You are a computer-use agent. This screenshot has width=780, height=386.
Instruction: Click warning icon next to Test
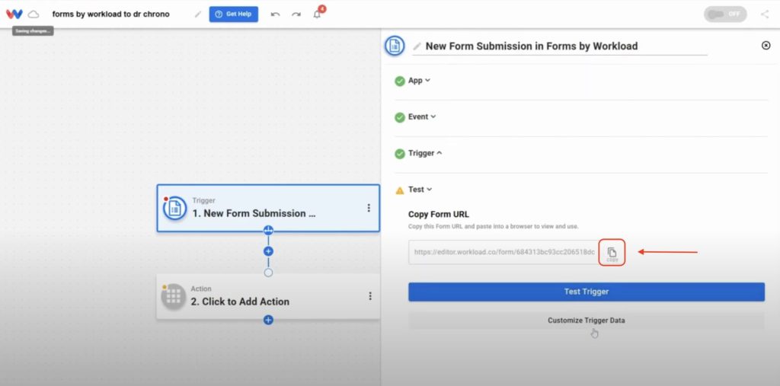tap(400, 190)
